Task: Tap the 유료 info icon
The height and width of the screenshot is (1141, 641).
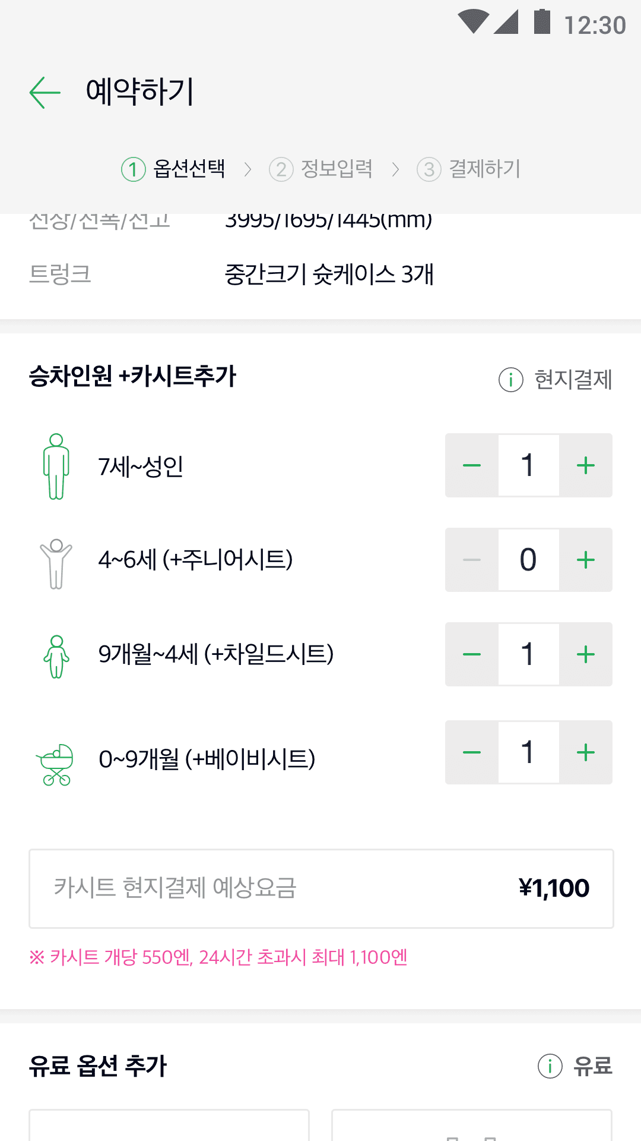Action: [x=550, y=1066]
